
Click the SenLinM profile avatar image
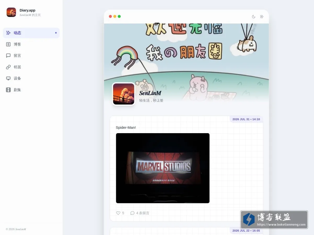coord(124,94)
